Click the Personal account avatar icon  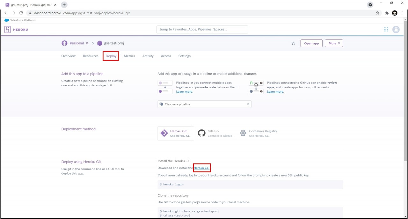(64, 43)
